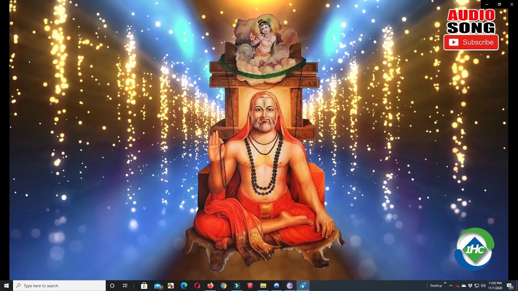Open File Explorer from the taskbar
Screen dimensions: 518x291
tap(263, 286)
